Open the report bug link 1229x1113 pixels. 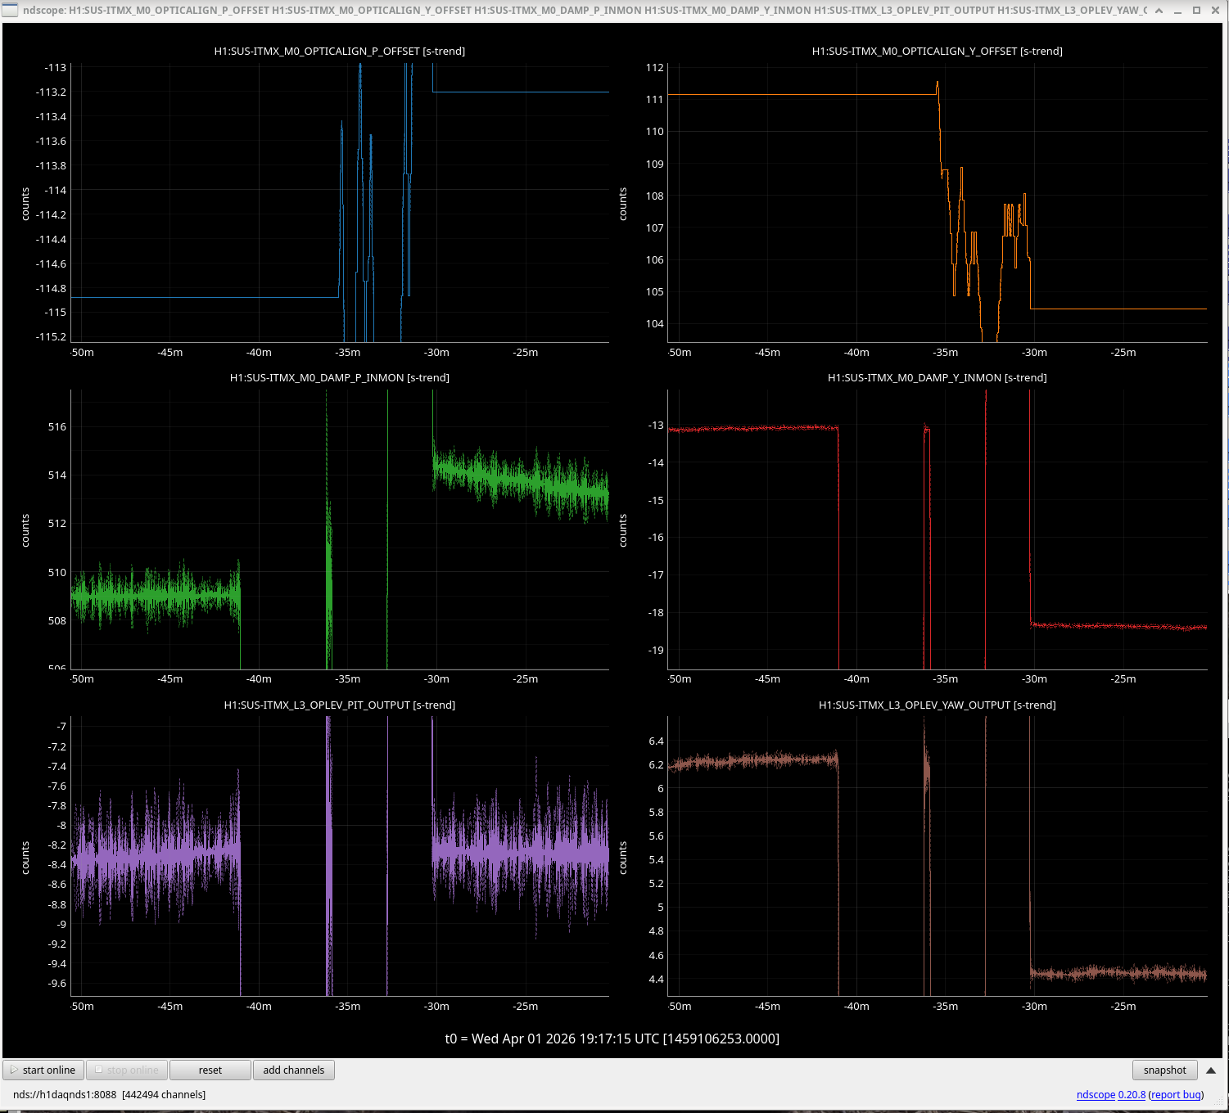pos(1176,1094)
